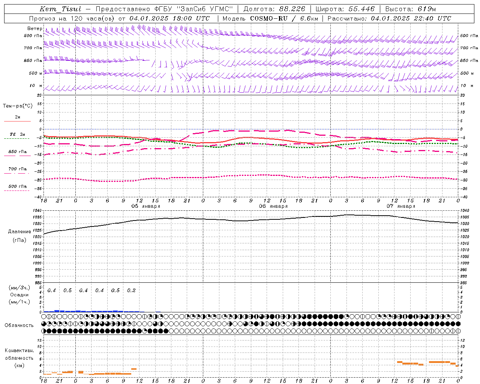Select the 'Давление' pressure panel label

tap(19, 232)
